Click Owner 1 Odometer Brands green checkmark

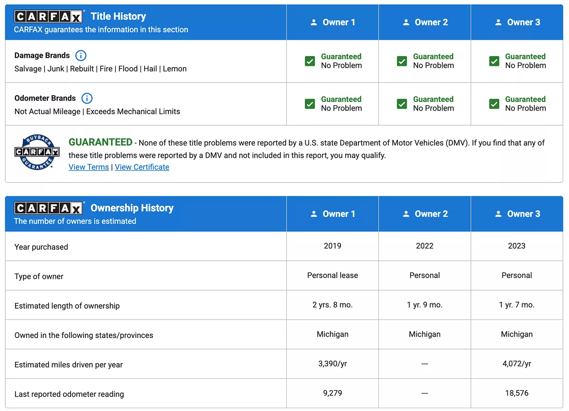[x=310, y=104]
